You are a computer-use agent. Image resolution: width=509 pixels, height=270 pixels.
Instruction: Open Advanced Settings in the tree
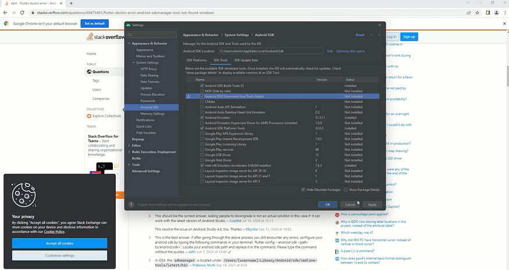click(146, 171)
